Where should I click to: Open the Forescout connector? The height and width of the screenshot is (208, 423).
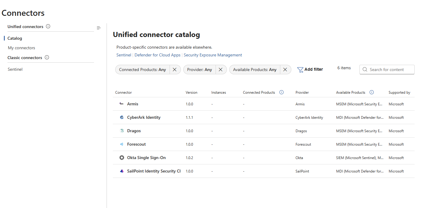click(x=136, y=144)
